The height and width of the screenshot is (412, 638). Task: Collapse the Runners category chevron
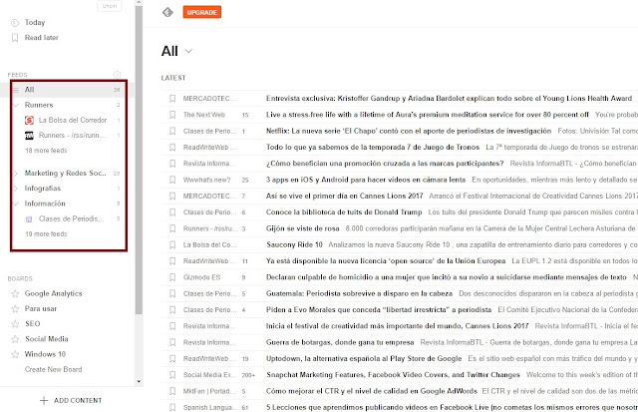coord(16,105)
